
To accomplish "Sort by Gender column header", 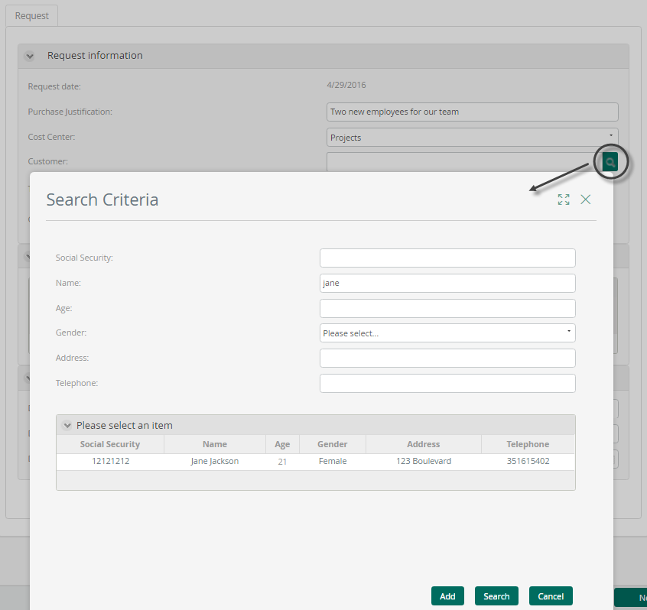I will pyautogui.click(x=332, y=444).
